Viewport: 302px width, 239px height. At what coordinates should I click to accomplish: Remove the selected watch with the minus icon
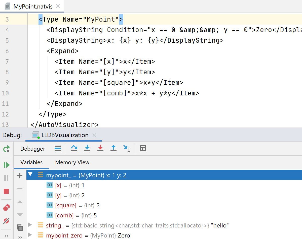click(x=20, y=189)
